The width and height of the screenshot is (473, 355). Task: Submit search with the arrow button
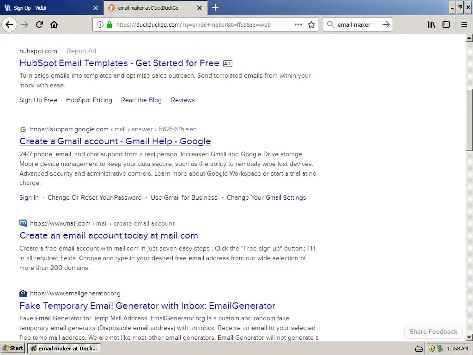[x=386, y=24]
